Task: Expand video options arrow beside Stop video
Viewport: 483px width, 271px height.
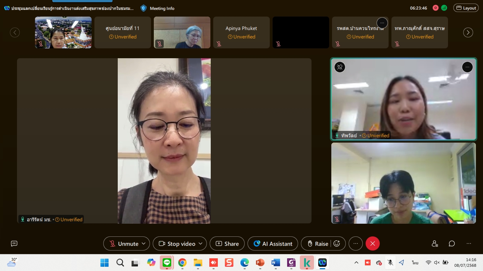Action: click(x=200, y=243)
